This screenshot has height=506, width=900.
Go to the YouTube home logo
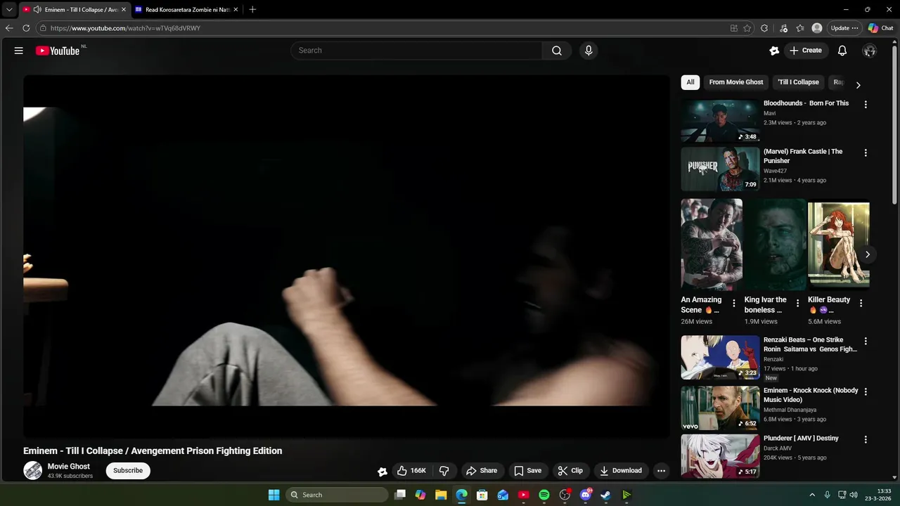[x=58, y=51]
